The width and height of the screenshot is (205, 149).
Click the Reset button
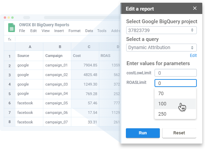(179, 133)
